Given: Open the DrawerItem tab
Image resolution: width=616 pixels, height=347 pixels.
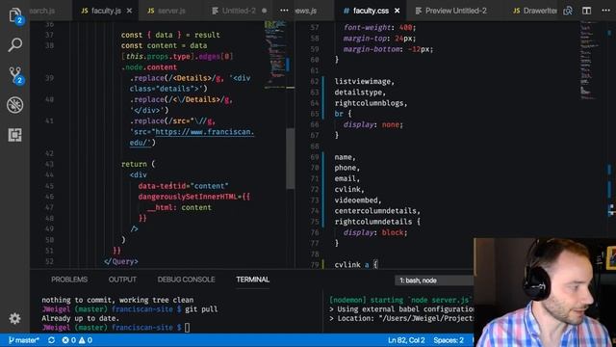Looking at the screenshot, I should 535,11.
